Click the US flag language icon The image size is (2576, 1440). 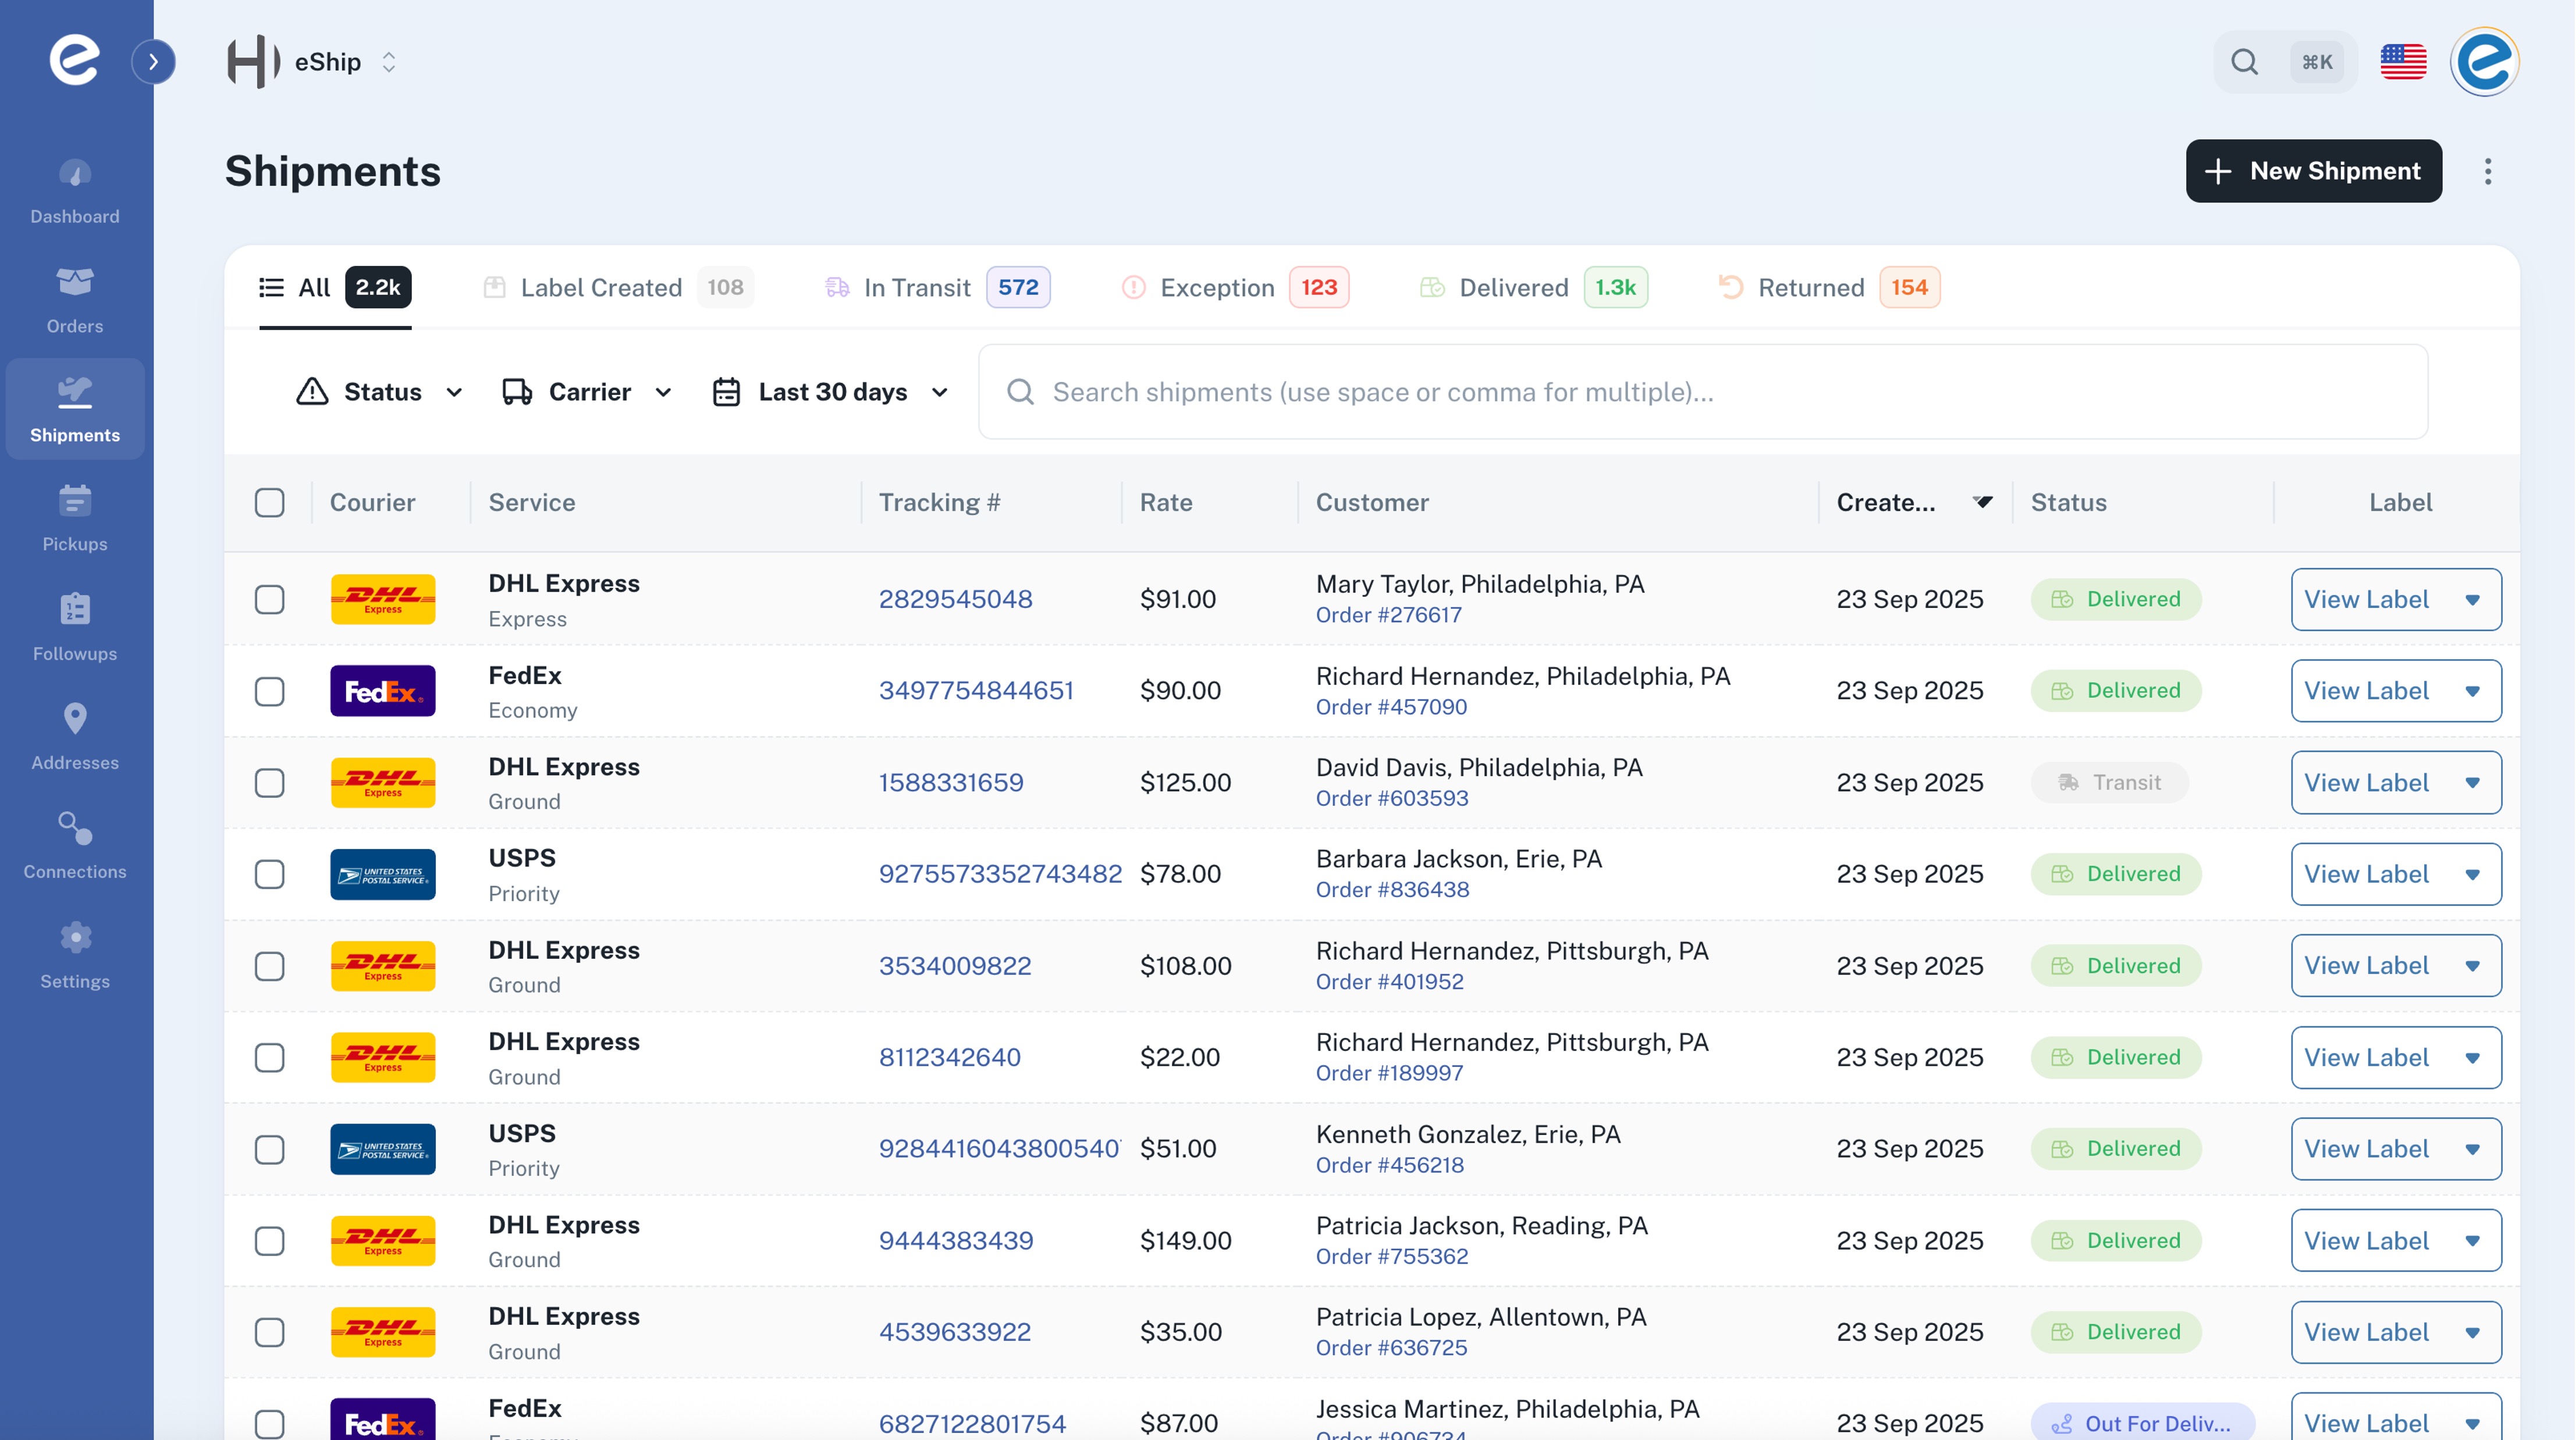2404,61
